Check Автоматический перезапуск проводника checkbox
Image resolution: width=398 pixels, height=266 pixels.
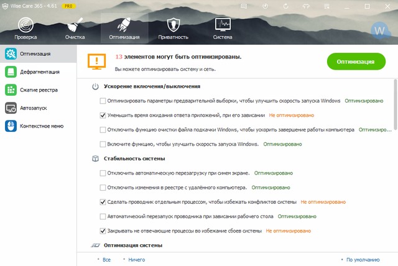(103, 216)
